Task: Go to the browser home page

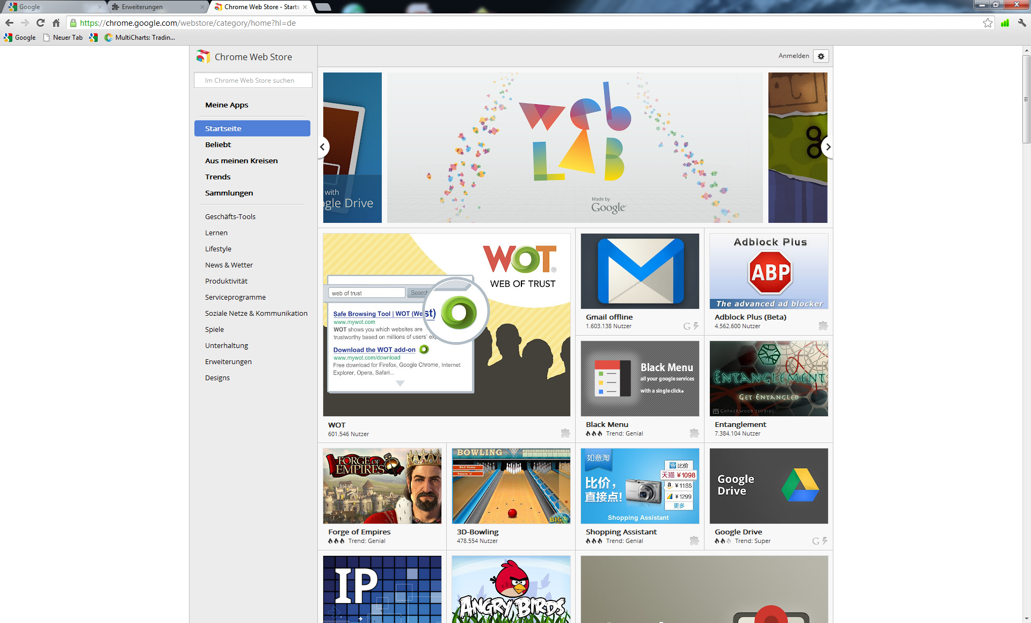Action: click(x=56, y=23)
